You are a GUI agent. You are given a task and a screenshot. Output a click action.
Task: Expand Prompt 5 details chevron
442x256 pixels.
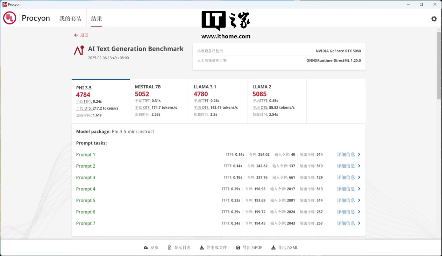[359, 200]
